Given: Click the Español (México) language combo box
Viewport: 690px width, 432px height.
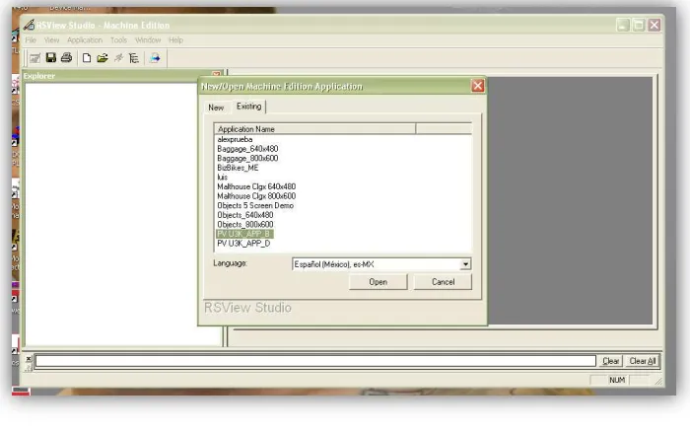Looking at the screenshot, I should [381, 263].
